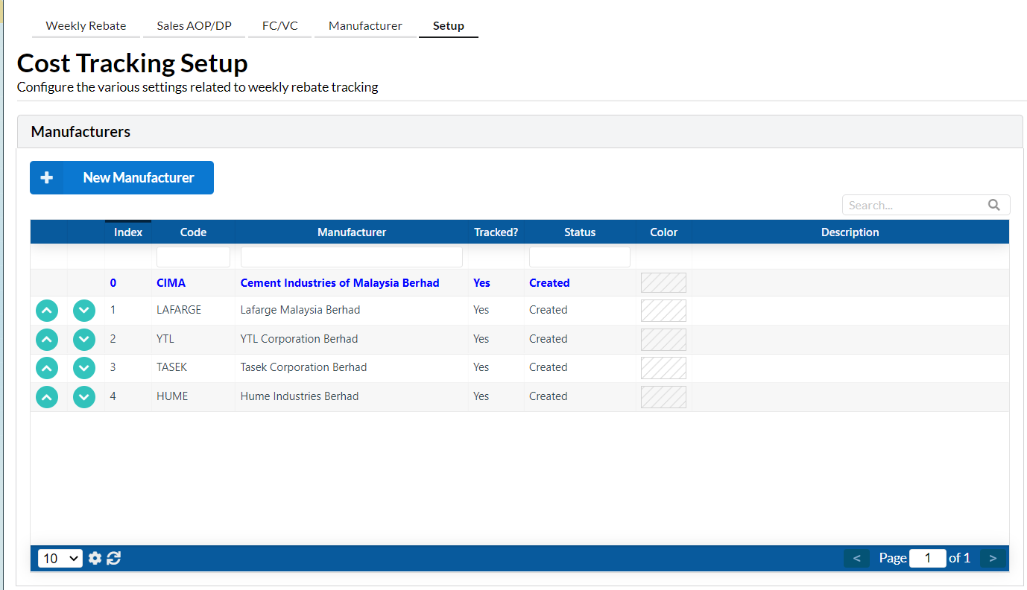Viewport: 1027px width, 590px height.
Task: Click the HUME color swatch
Action: coord(663,397)
